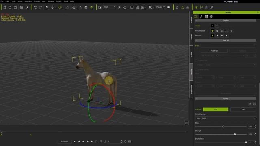The height and width of the screenshot is (146, 260).
Task: Open the Animation menu
Action: [x=28, y=2]
